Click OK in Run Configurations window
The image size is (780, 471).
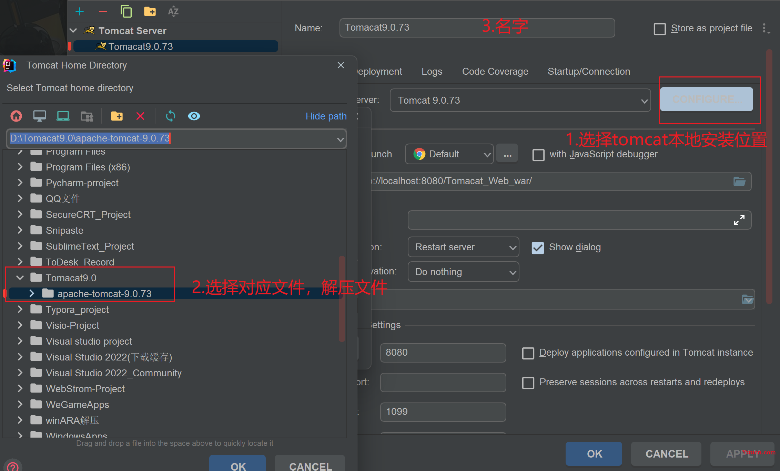(594, 454)
